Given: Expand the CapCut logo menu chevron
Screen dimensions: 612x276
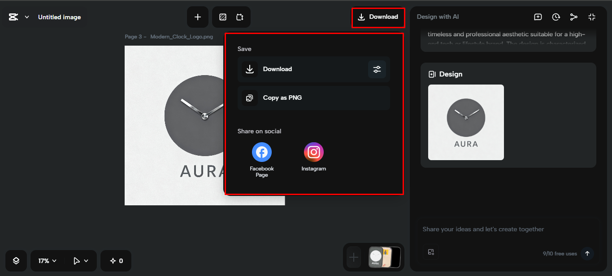Looking at the screenshot, I should (x=26, y=17).
